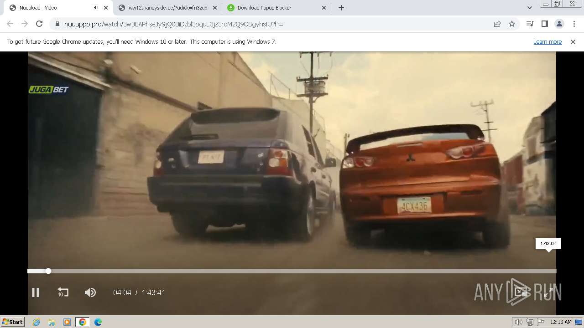This screenshot has height=328, width=584.
Task: Close the ww12.handyside.de tab
Action: pyautogui.click(x=215, y=8)
